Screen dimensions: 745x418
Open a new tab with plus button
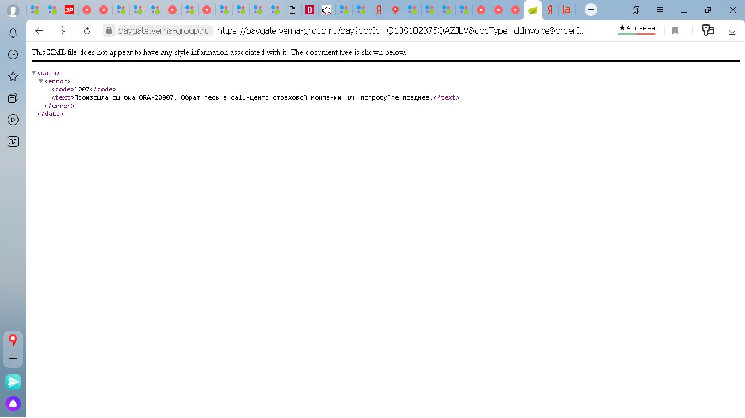click(591, 10)
